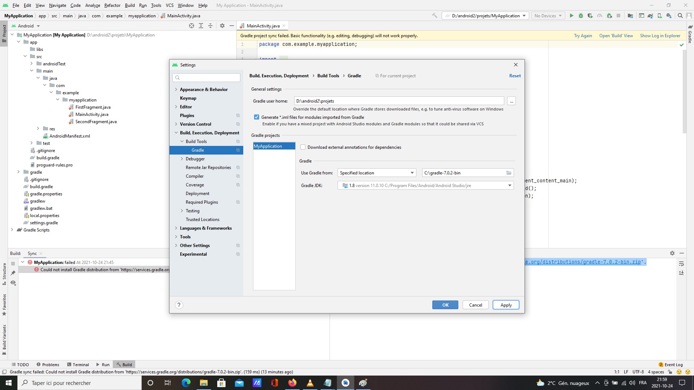The image size is (694, 390).
Task: Click Sync Project with Gradle Files icon
Action: coord(650,16)
